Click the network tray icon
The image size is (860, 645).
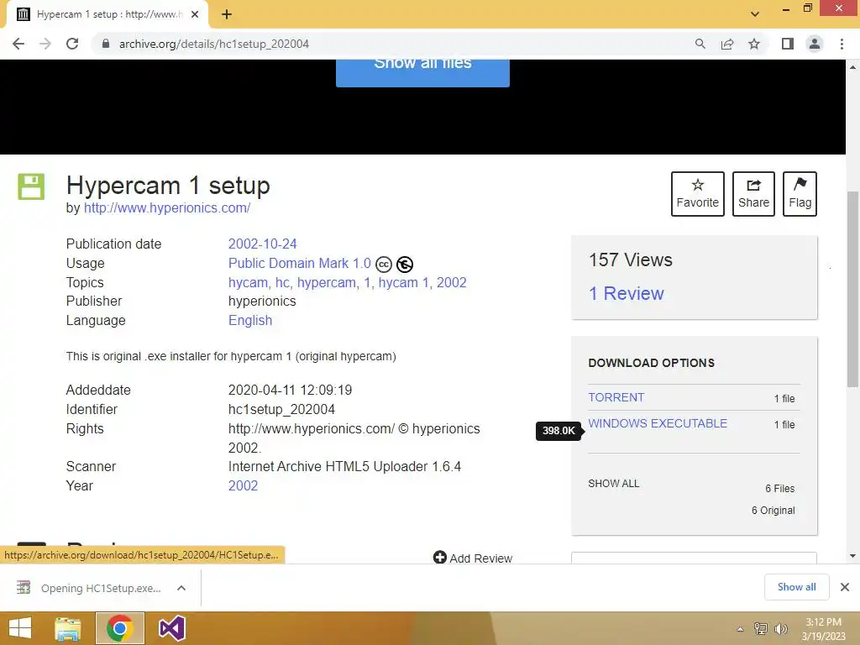click(x=761, y=629)
